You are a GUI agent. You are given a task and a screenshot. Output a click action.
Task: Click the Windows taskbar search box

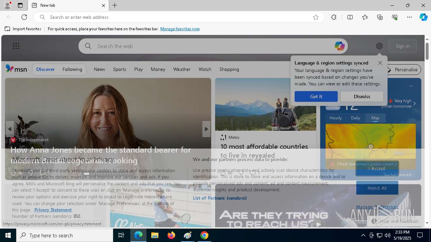point(65,235)
